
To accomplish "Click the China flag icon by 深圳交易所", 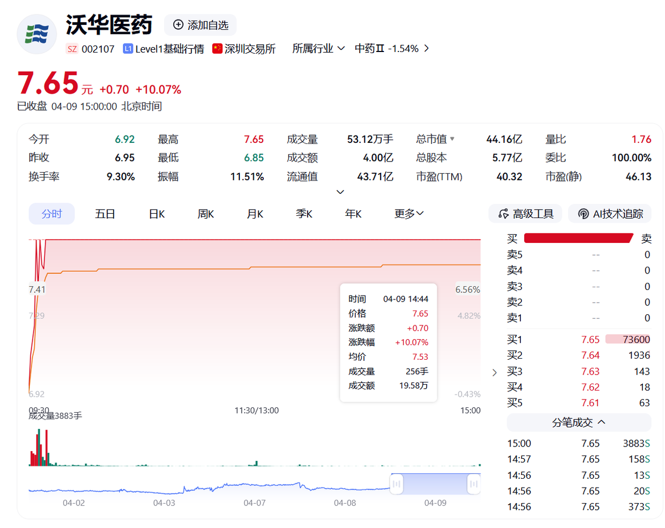I will 217,49.
